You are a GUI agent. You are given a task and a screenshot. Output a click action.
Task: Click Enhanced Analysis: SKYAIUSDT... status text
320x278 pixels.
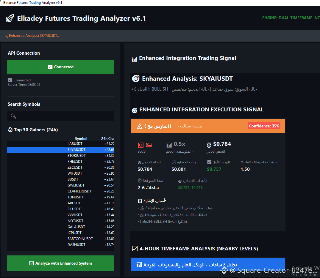tap(34, 36)
